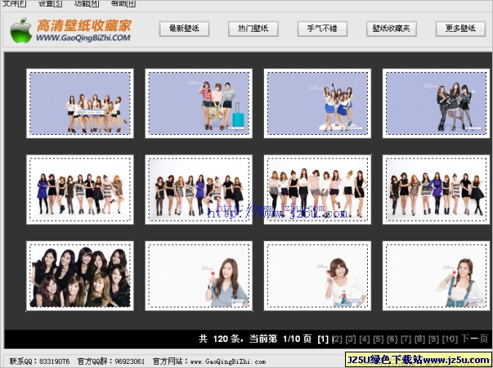The width and height of the screenshot is (493, 368).
Task: Select last wallpaper in the second row
Action: click(x=436, y=190)
